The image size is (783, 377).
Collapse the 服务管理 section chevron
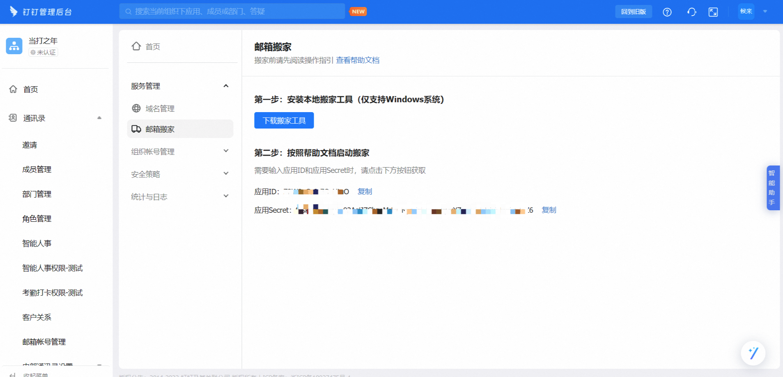pyautogui.click(x=226, y=86)
